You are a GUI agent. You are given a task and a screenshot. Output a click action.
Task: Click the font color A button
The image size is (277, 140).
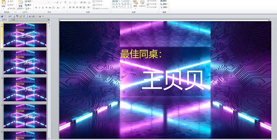[64, 8]
